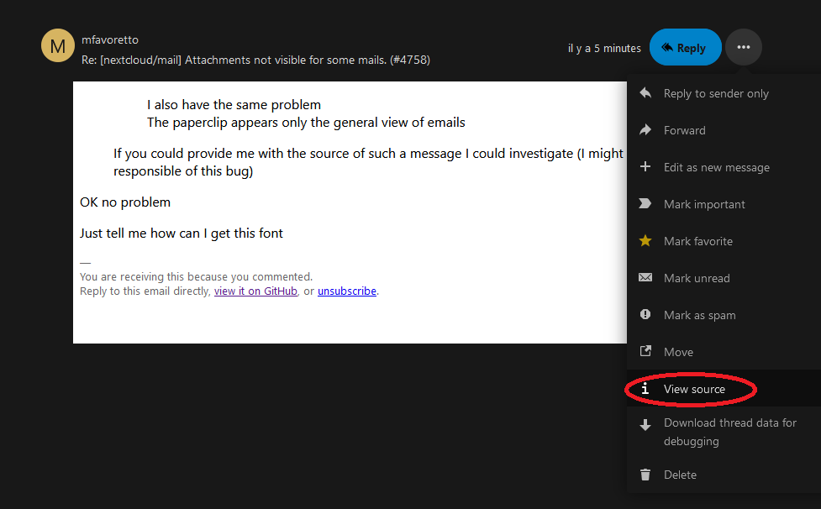Click the quoted line responsible of this bug)
This screenshot has width=821, height=509.
tap(183, 171)
